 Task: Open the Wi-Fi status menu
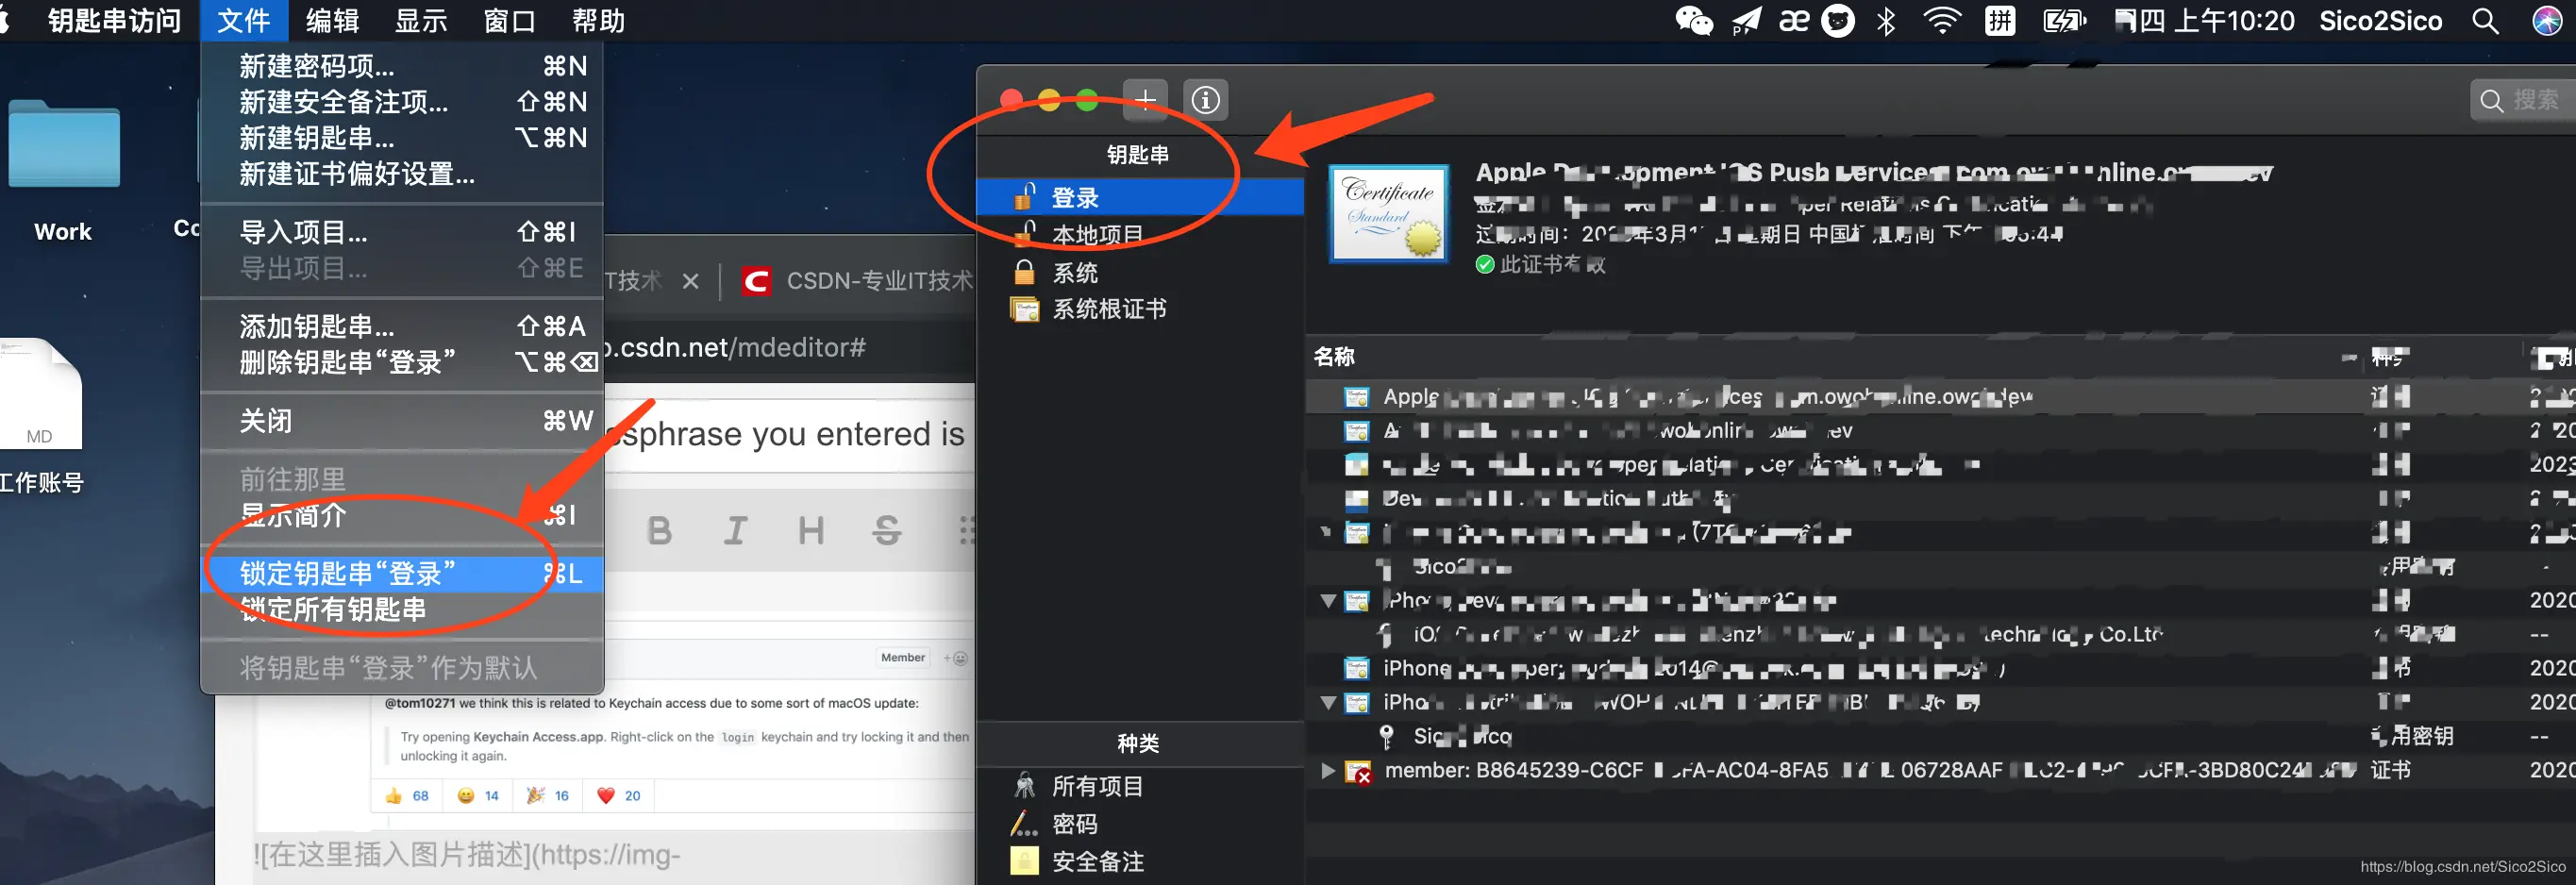coord(1942,20)
